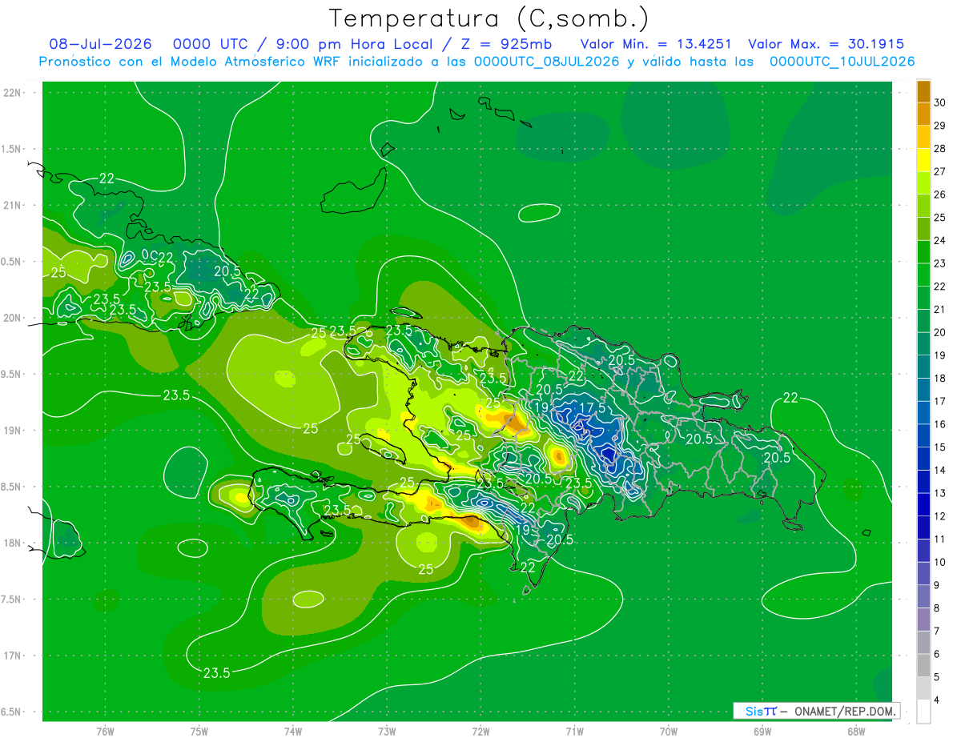
Task: Click legend swatch between 25 and 26
Action: (x=923, y=206)
